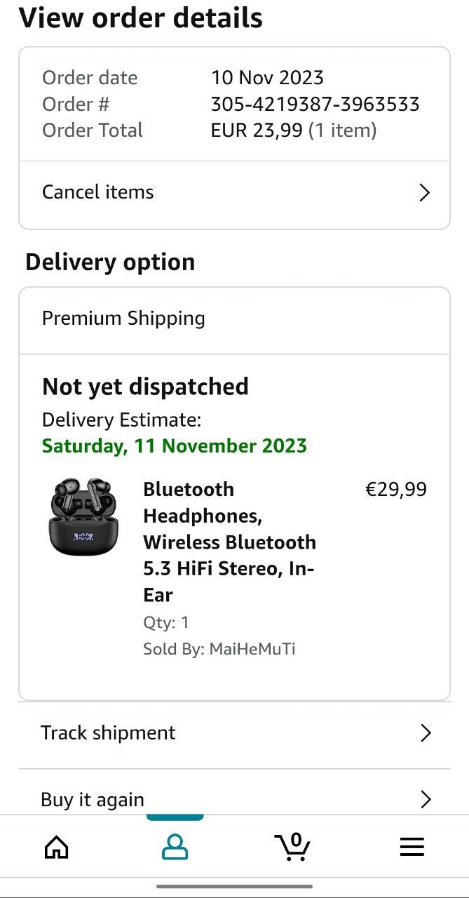Image resolution: width=469 pixels, height=898 pixels.
Task: Tap the Saturday, 11 November 2023 delivery estimate
Action: coord(175,446)
